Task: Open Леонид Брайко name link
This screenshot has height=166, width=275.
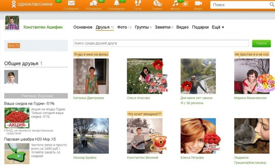Action: pyautogui.click(x=85, y=158)
